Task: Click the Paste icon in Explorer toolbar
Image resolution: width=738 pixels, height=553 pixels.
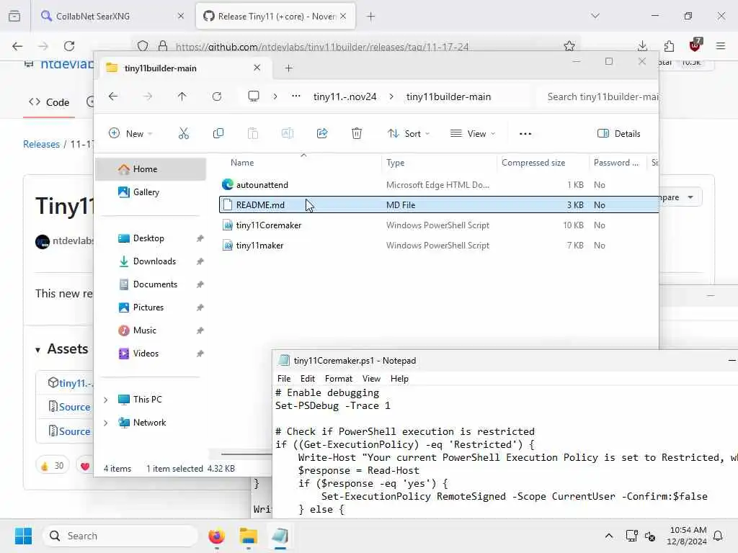Action: (x=253, y=133)
